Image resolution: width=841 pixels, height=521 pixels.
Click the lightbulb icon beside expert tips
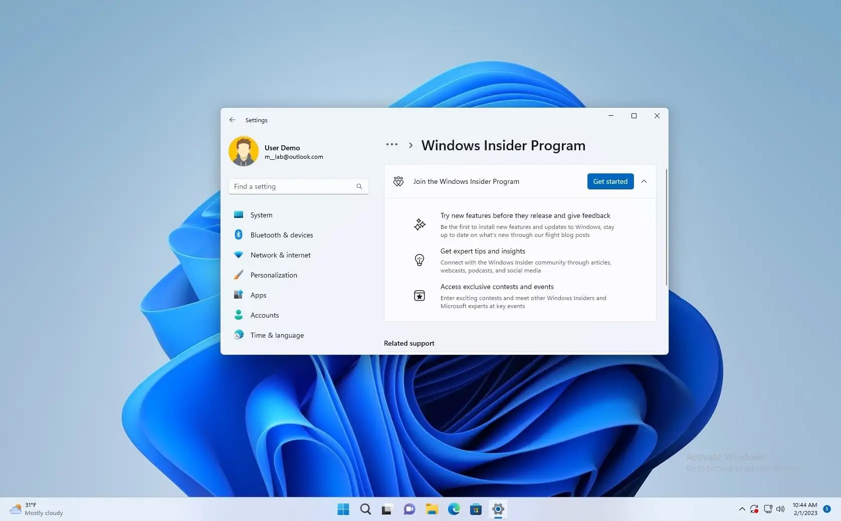(x=419, y=260)
